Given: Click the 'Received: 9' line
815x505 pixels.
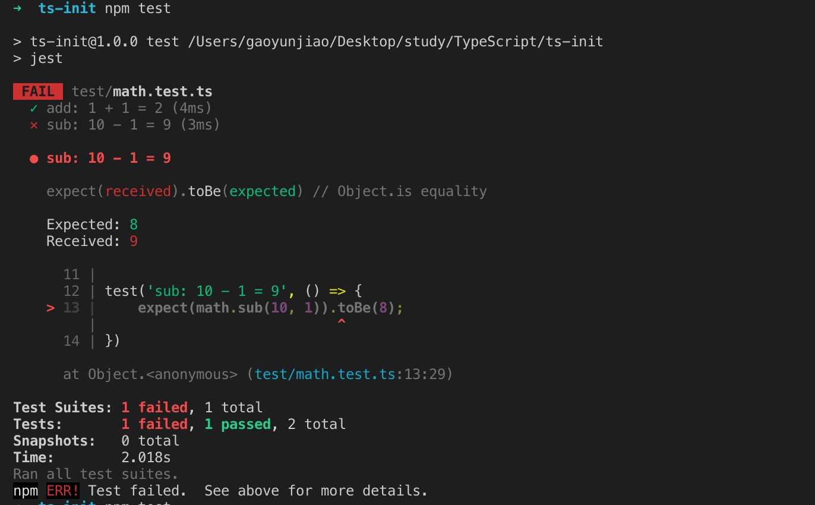Looking at the screenshot, I should coord(92,241).
